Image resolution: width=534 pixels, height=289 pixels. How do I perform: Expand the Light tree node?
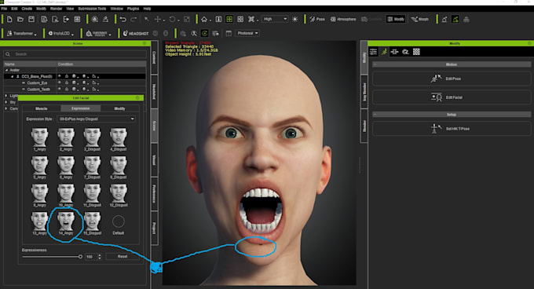[6, 96]
